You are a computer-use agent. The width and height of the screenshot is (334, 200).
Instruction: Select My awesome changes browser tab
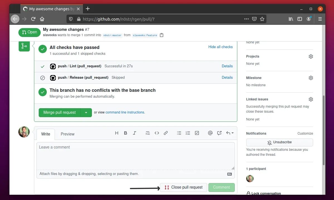[x=52, y=9]
